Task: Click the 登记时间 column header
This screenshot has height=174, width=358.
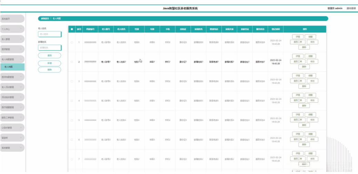Action: pos(276,29)
